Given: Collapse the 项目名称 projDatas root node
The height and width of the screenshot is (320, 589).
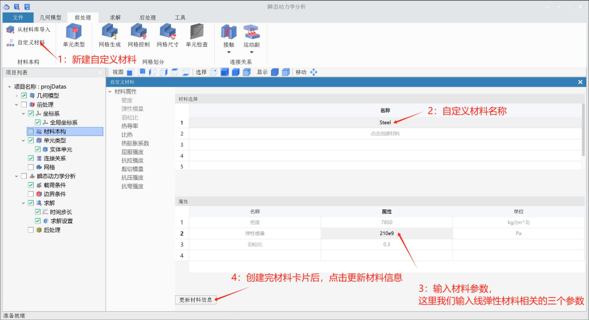Looking at the screenshot, I should (x=9, y=87).
